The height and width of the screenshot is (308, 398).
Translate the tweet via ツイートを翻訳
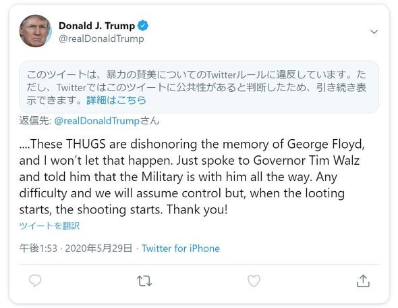tap(49, 226)
